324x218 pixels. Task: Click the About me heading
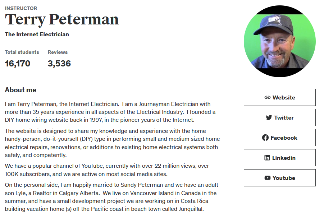[20, 90]
